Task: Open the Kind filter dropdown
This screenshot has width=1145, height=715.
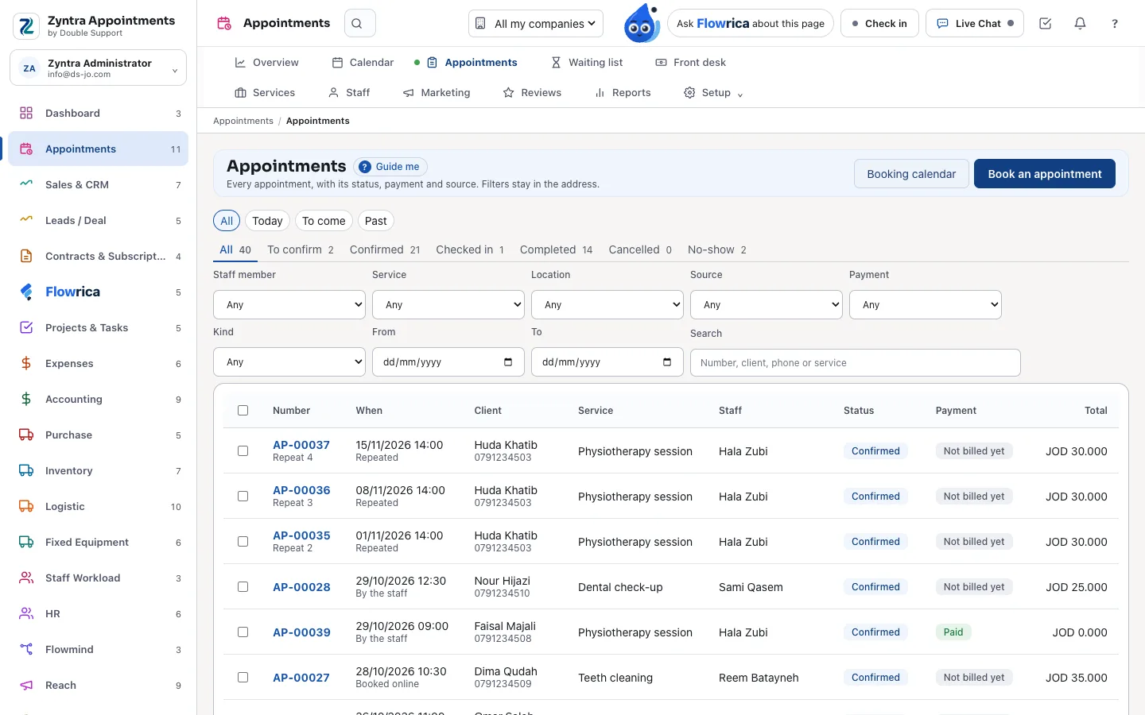Action: [289, 361]
